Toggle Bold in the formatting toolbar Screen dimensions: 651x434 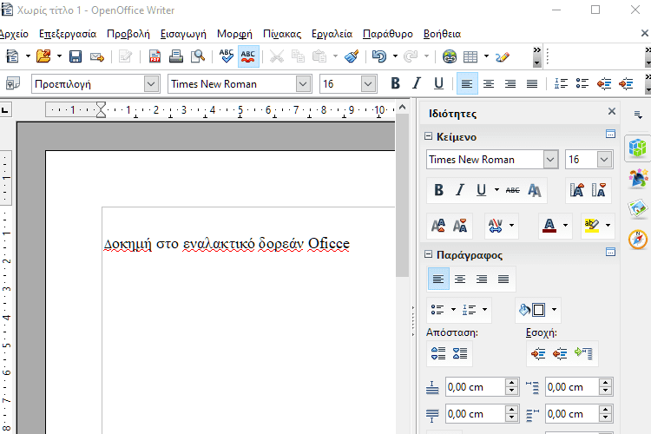[x=395, y=83]
